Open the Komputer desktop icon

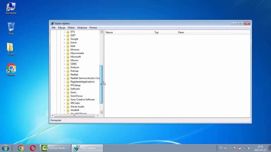(11, 8)
